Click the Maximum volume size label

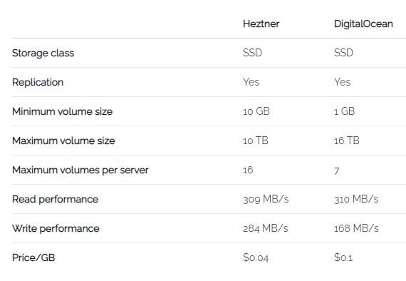coord(63,140)
